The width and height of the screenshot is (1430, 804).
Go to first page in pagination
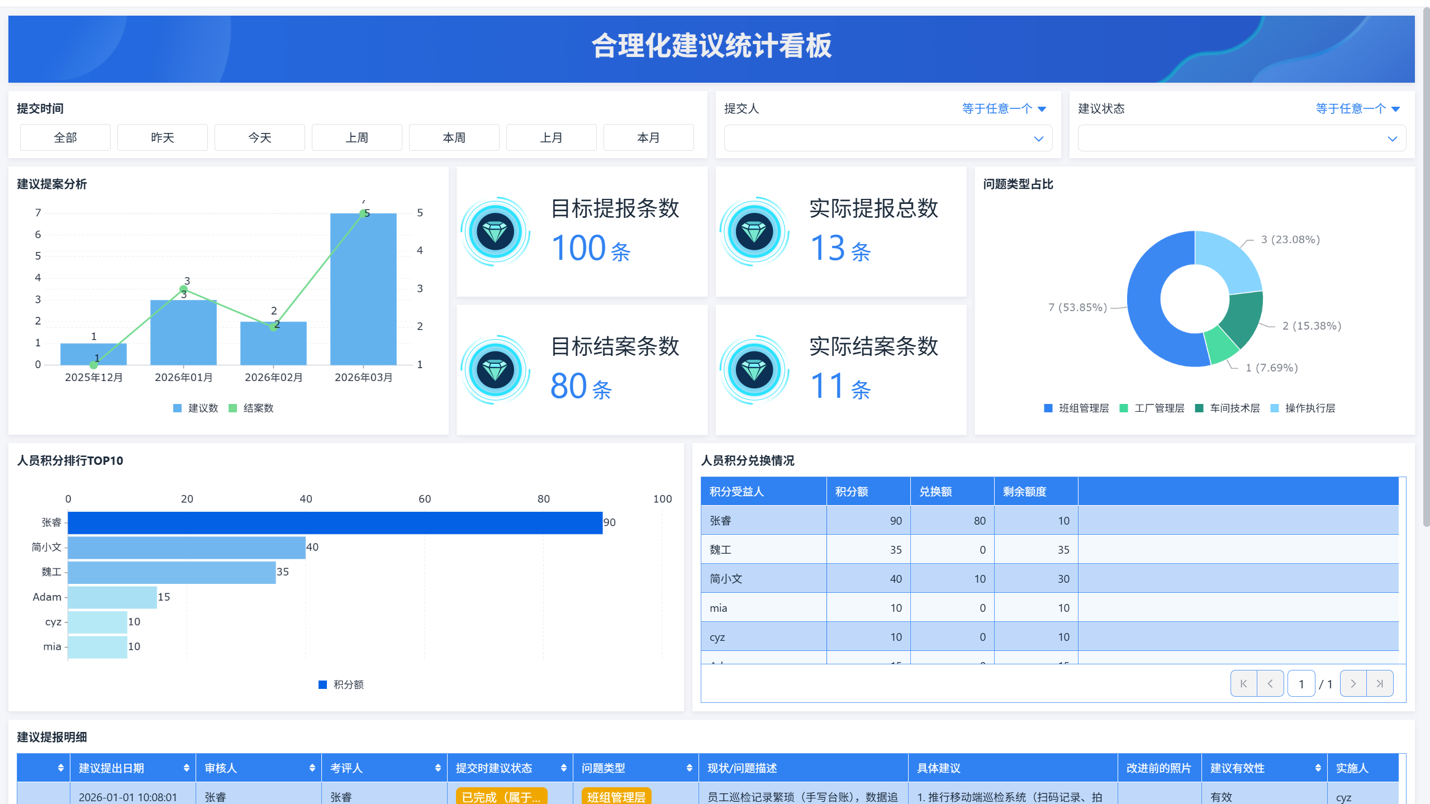coord(1243,683)
